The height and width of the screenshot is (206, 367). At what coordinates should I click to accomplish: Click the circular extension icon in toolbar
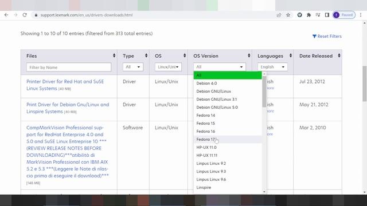299,15
